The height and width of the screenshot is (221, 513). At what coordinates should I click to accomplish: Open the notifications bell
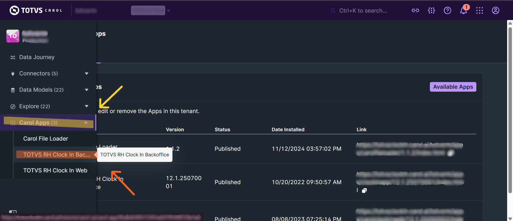click(x=464, y=10)
